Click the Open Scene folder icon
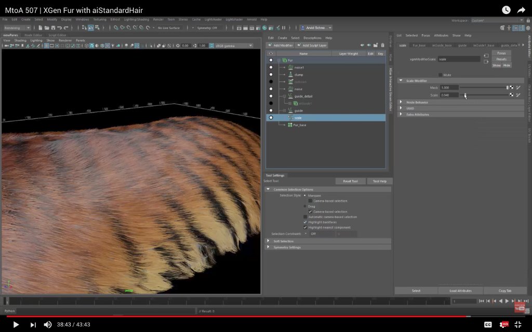The image size is (532, 332). tap(47, 28)
